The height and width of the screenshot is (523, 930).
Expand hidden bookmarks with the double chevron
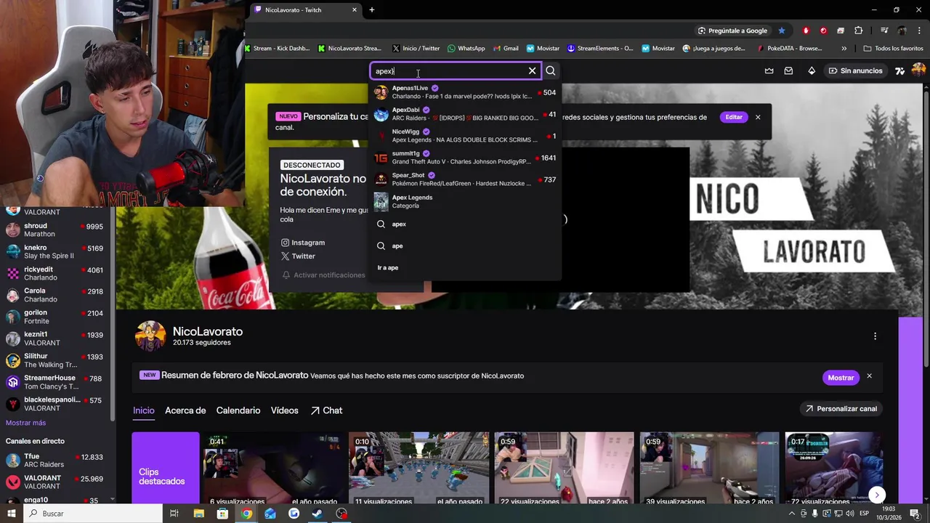coord(844,49)
